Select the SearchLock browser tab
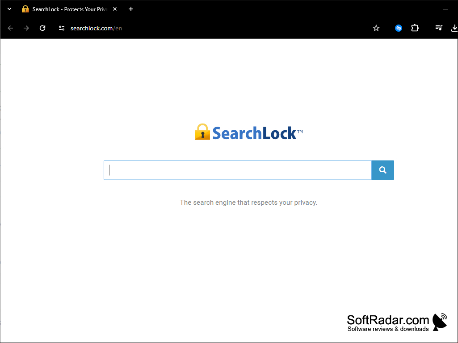 coord(70,9)
